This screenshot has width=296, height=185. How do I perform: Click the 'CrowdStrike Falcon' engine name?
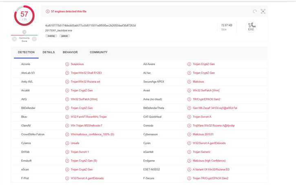33,134
